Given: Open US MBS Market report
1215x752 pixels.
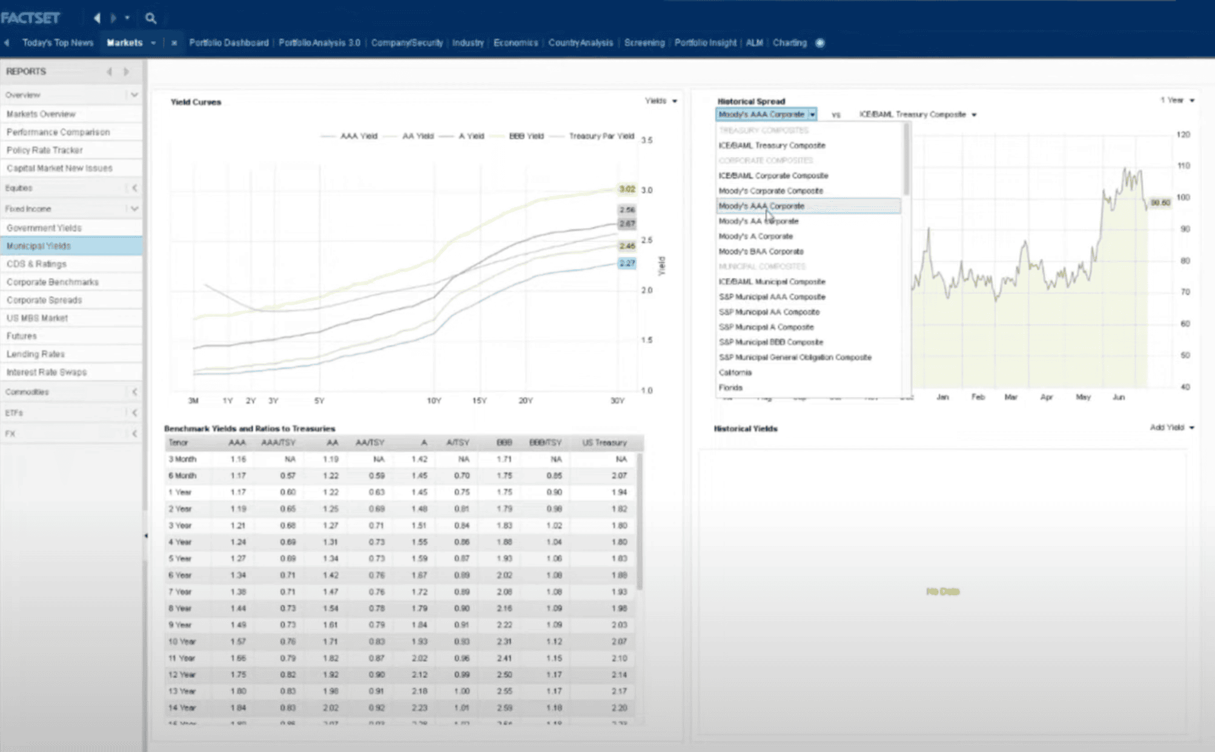Looking at the screenshot, I should coord(71,318).
